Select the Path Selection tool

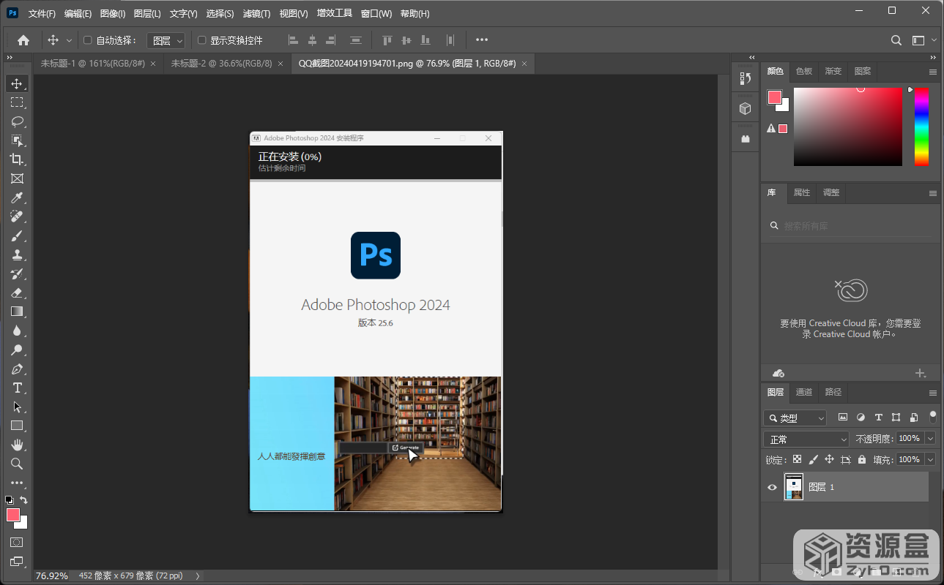tap(17, 407)
